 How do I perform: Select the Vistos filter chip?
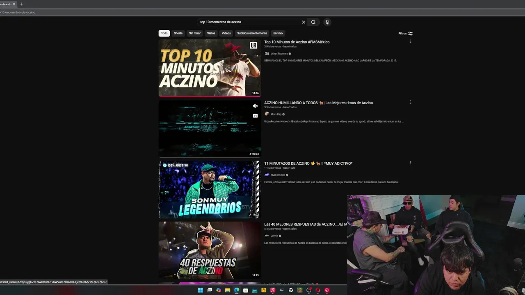(211, 33)
